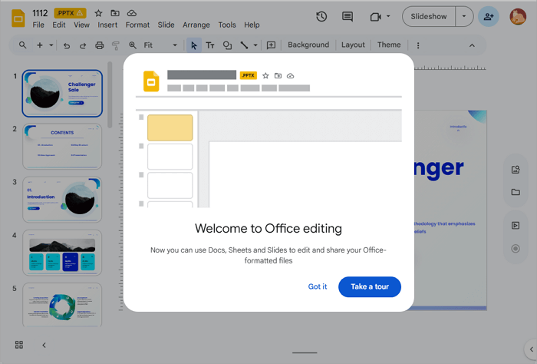This screenshot has height=364, width=537.
Task: Expand the line tool dropdown arrow
Action: (255, 45)
